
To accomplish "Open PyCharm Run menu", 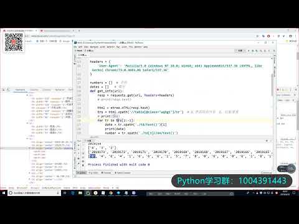I will tap(118, 47).
